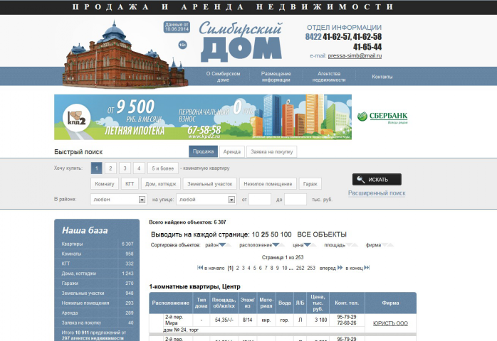Click the price 'до' input field

295,200
